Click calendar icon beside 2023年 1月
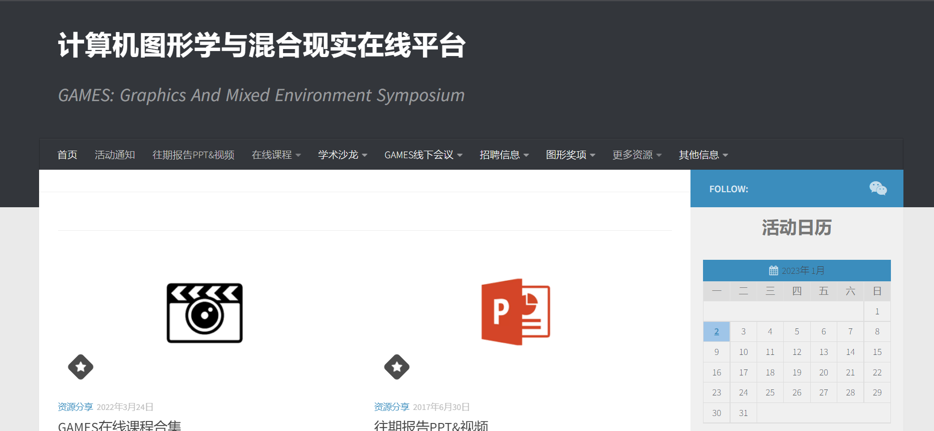Viewport: 934px width, 431px height. click(x=774, y=271)
